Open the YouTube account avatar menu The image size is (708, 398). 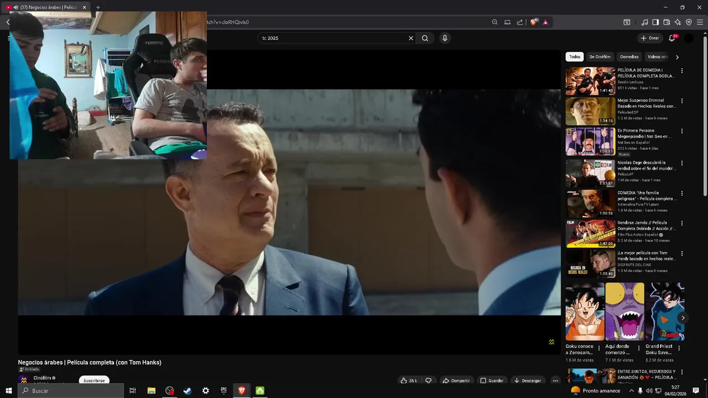coord(689,38)
